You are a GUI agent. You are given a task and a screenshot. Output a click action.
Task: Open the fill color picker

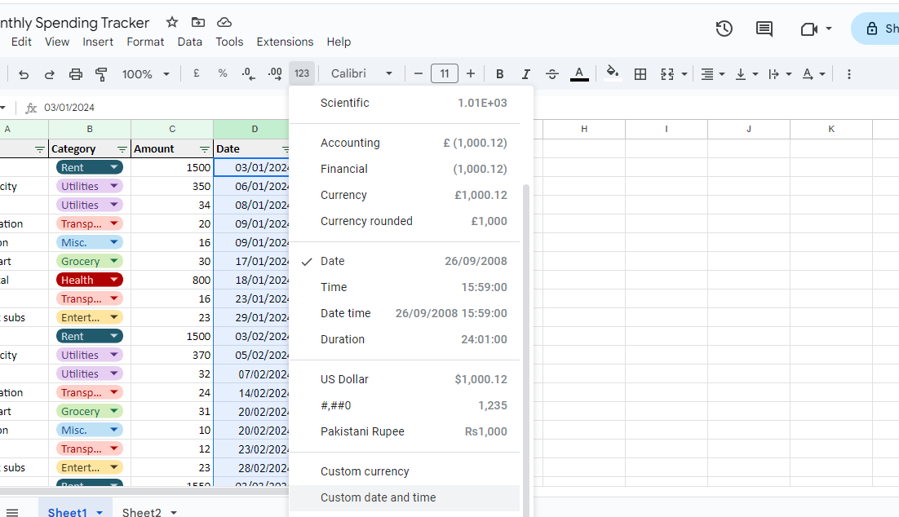point(613,73)
